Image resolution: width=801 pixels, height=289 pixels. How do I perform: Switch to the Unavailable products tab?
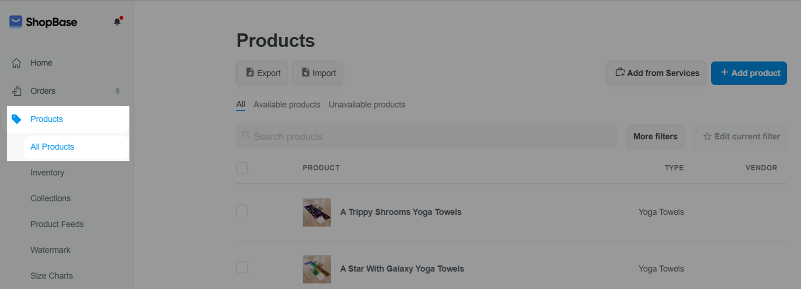click(x=366, y=105)
